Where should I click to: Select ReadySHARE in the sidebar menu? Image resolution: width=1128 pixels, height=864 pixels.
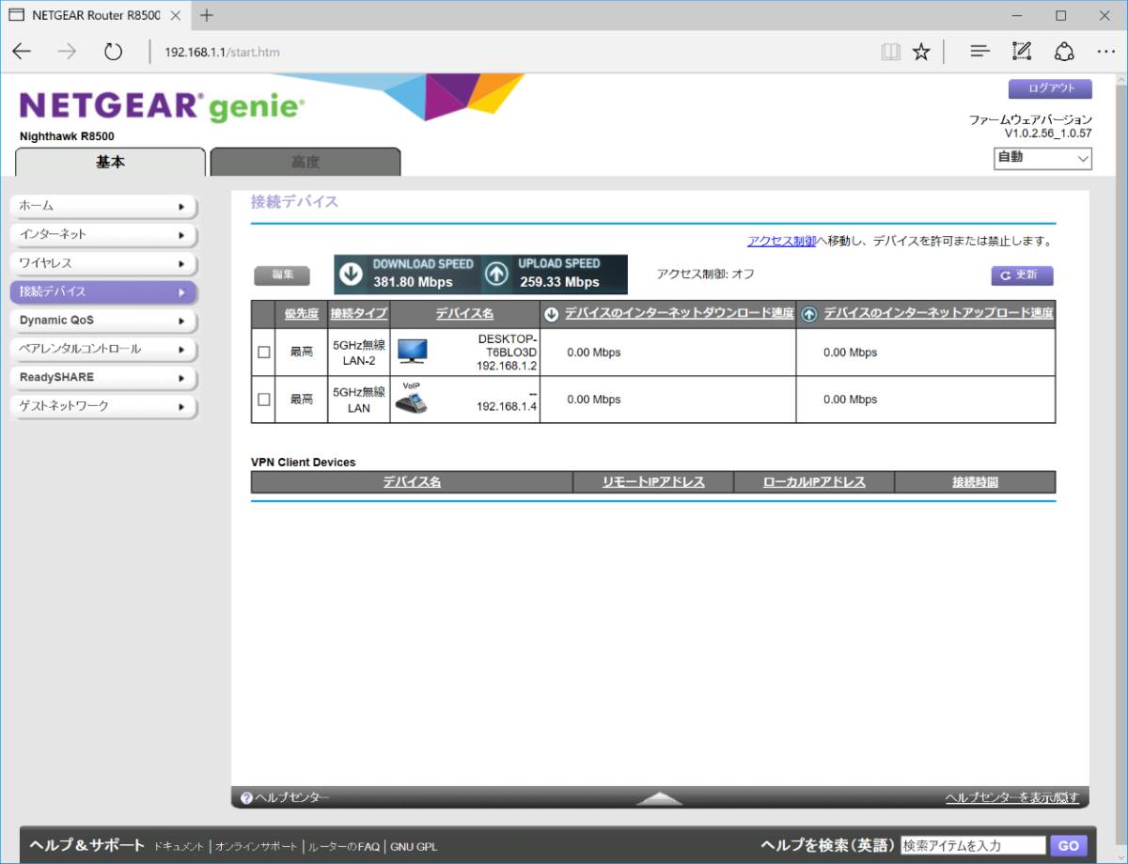pos(102,377)
